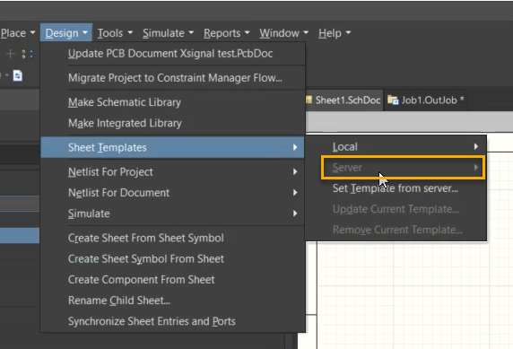Image resolution: width=513 pixels, height=349 pixels.
Task: Open the Tools menu
Action: click(x=115, y=33)
